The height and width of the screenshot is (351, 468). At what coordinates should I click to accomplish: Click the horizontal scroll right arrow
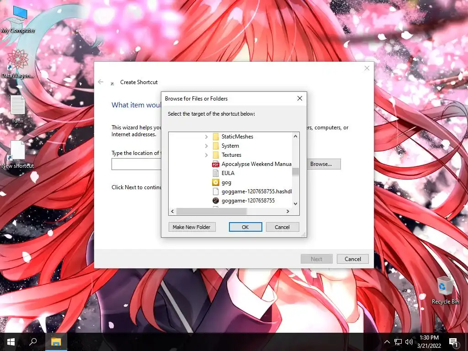click(288, 211)
